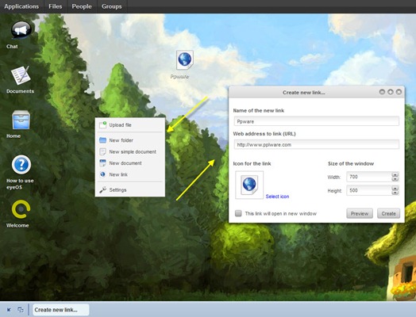Click the show desktop icon in taskbar
This screenshot has height=317, width=416.
point(9,310)
